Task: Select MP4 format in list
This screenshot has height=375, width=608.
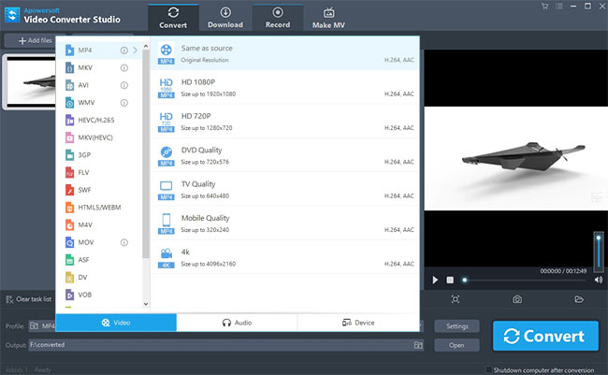Action: [99, 50]
